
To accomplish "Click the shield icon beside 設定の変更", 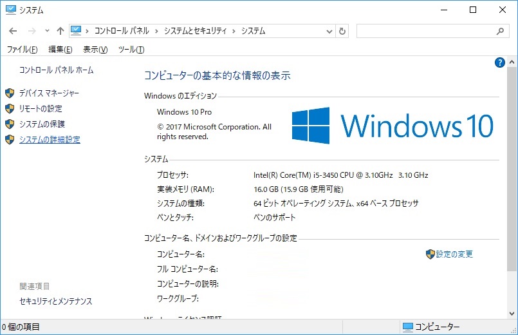I will (x=430, y=254).
